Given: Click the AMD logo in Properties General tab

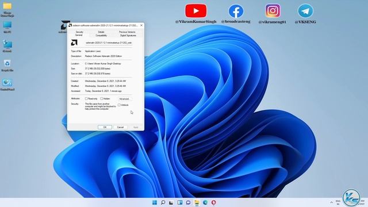Looking at the screenshot, I should 74,43.
